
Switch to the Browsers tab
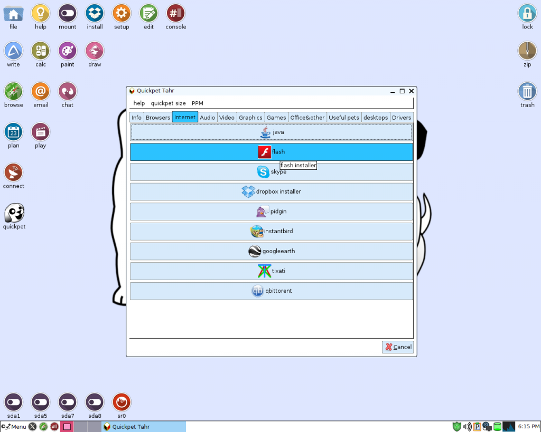tap(157, 118)
